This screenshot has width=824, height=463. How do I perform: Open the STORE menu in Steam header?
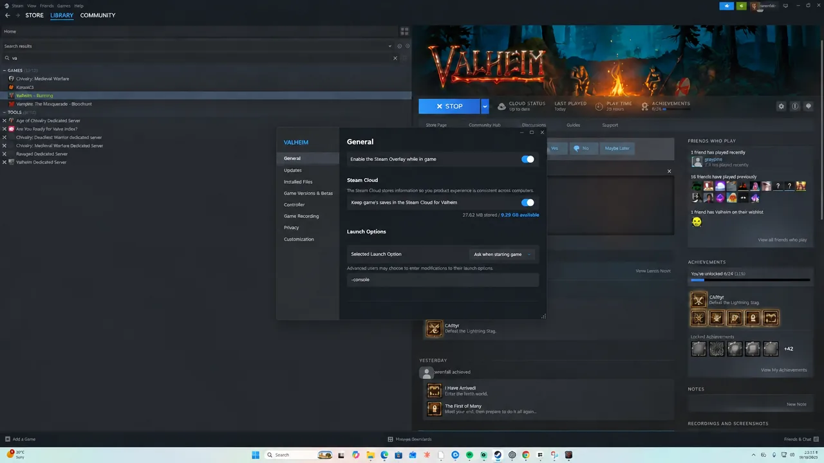pos(35,15)
